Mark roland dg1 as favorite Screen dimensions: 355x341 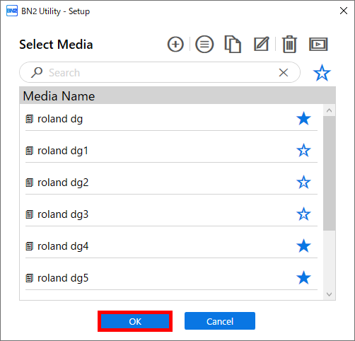point(303,150)
